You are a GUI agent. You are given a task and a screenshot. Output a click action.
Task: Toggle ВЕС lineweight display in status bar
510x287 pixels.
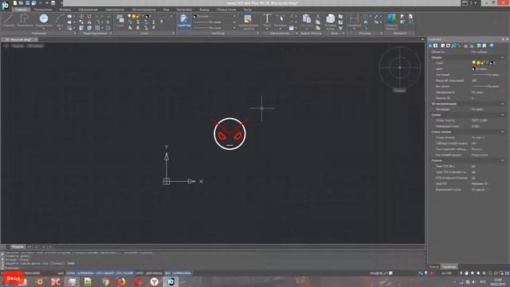168,273
